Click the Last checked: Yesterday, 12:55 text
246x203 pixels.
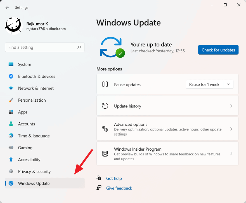coord(157,51)
